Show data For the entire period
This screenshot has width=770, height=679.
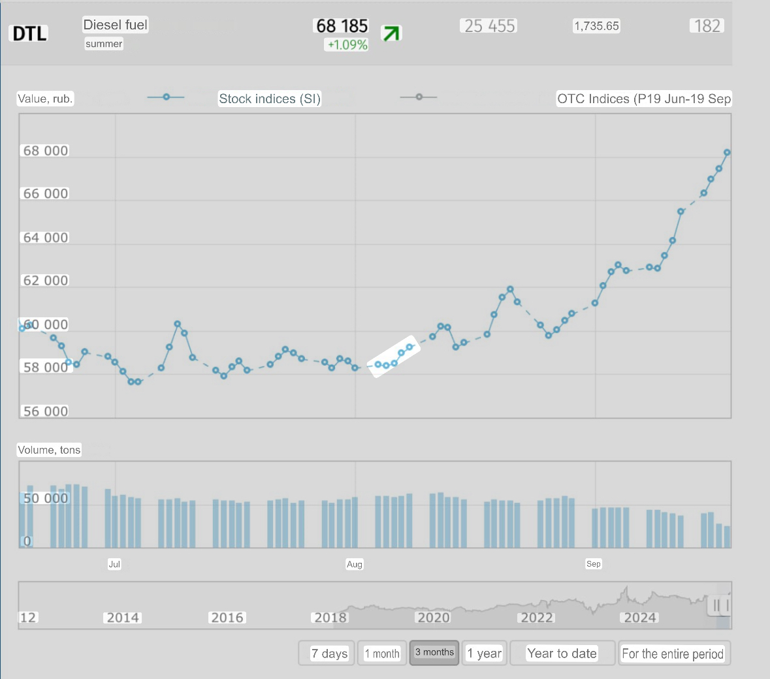click(x=674, y=654)
